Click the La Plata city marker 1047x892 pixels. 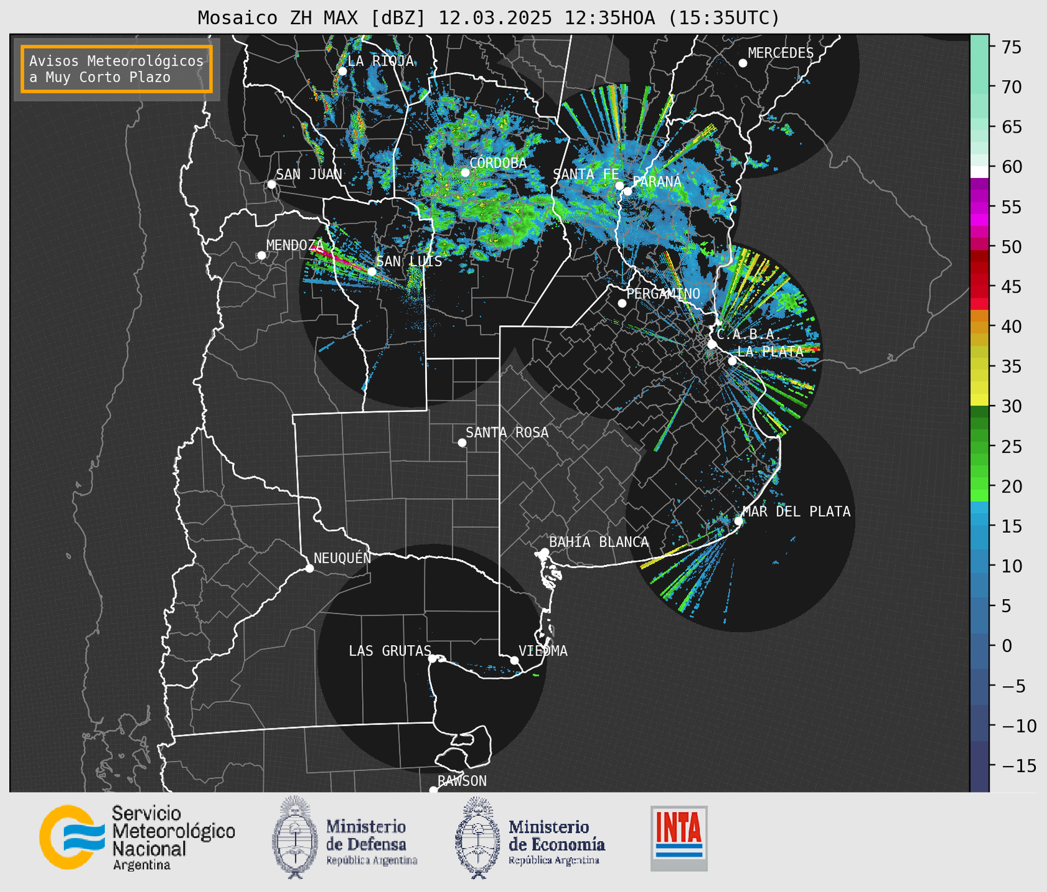tap(732, 361)
